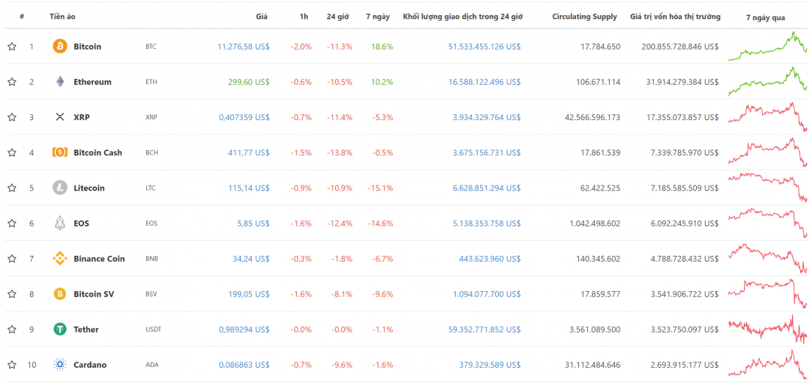Screen dimensions: 810x385
Task: Open the Bitcoin coin name link
Action: 87,47
